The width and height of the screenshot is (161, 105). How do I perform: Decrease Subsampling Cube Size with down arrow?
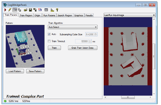pyautogui.click(x=96, y=35)
